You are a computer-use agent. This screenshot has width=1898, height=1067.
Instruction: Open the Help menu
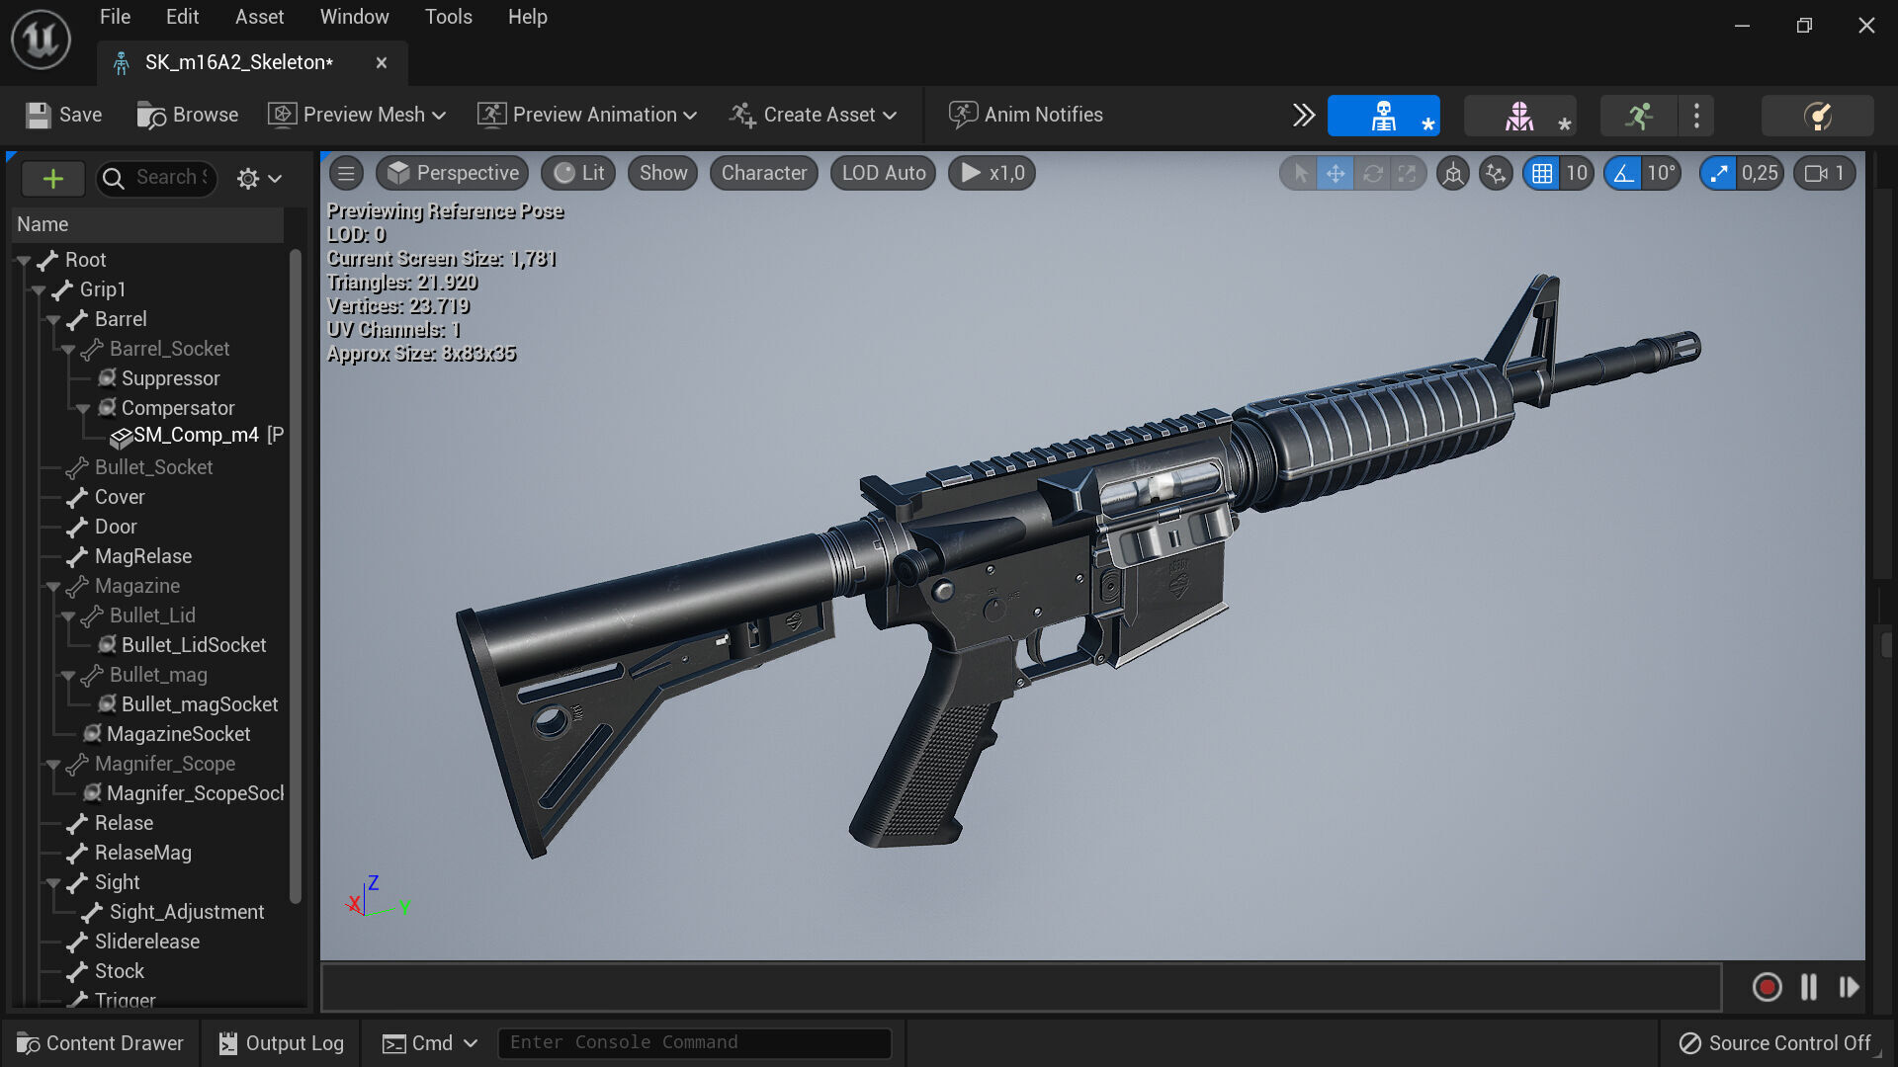(x=527, y=17)
